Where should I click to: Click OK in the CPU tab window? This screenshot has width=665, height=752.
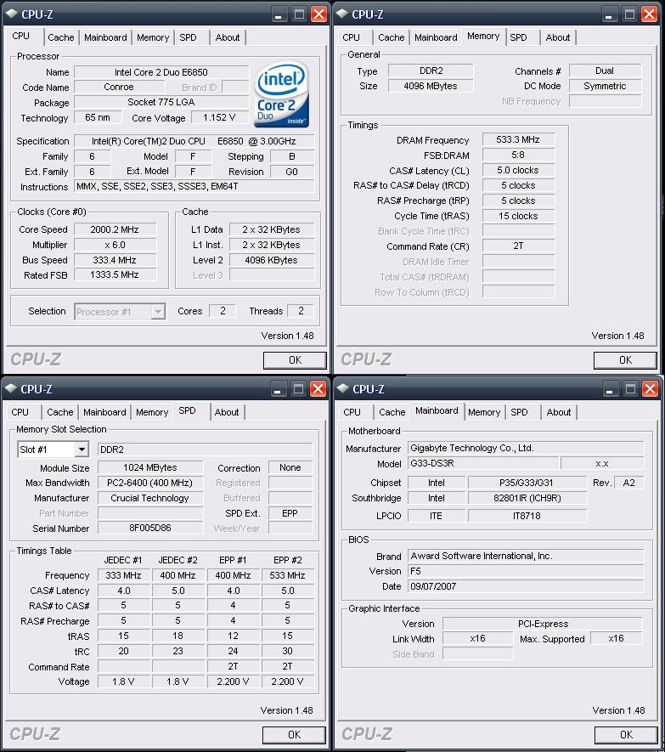(295, 360)
